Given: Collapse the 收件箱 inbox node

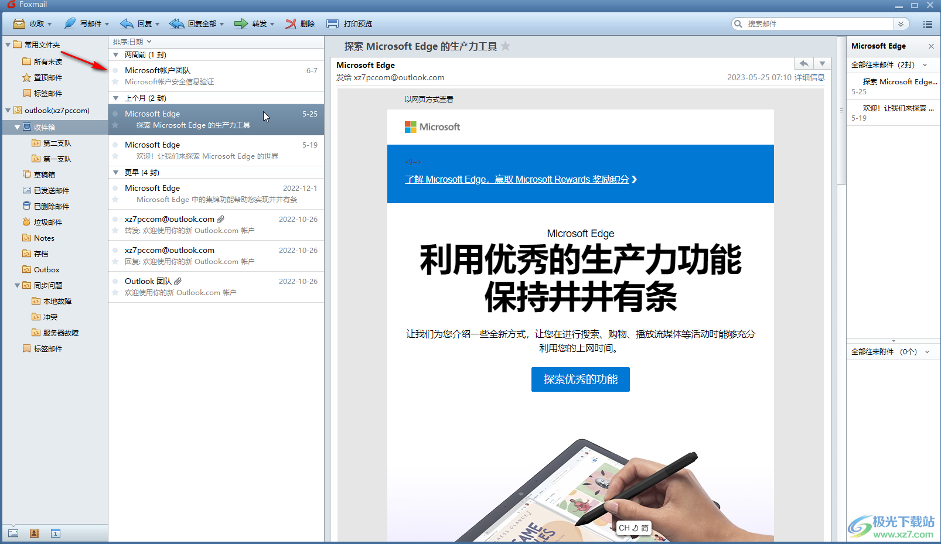Looking at the screenshot, I should click(17, 127).
